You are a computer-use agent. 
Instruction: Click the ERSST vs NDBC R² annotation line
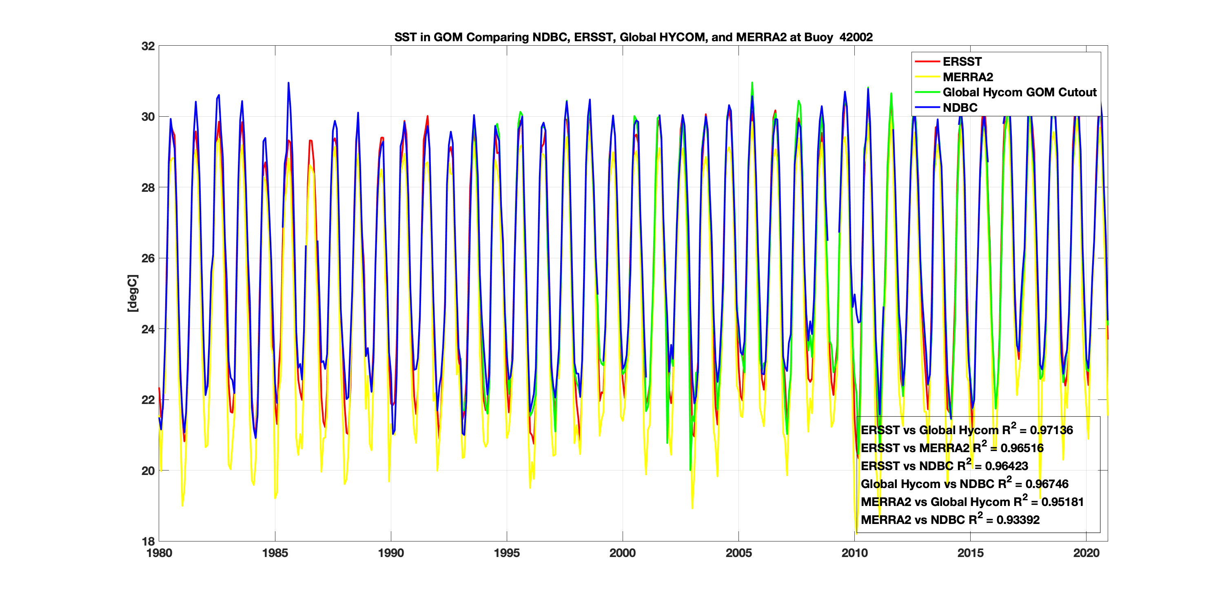944,466
